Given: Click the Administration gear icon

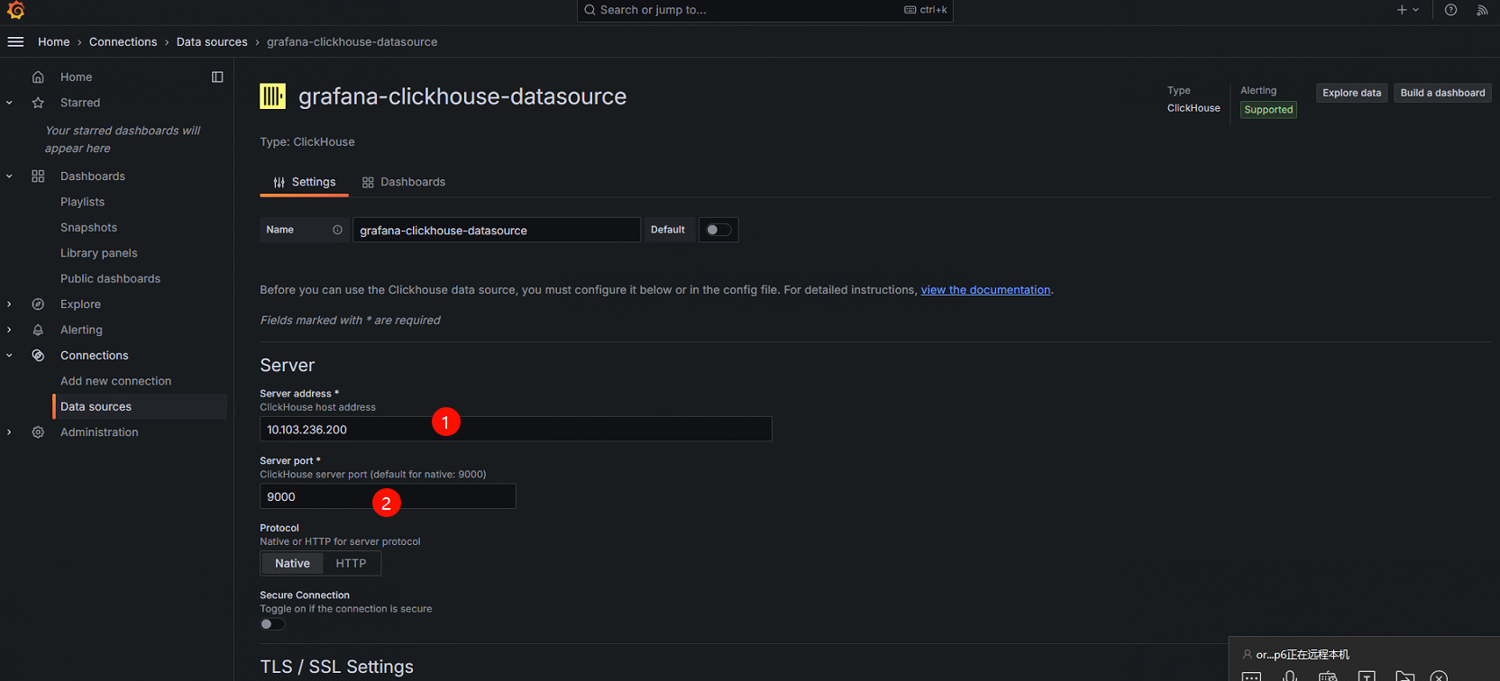Looking at the screenshot, I should point(38,432).
